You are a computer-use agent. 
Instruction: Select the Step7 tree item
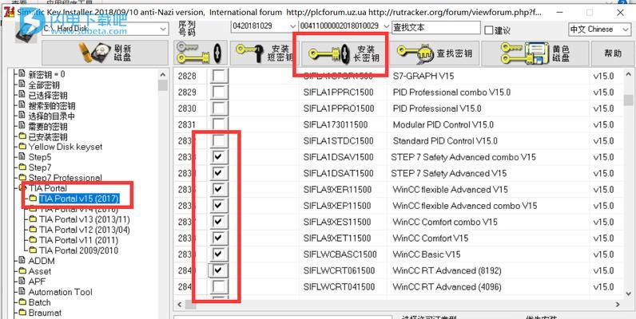click(x=40, y=167)
